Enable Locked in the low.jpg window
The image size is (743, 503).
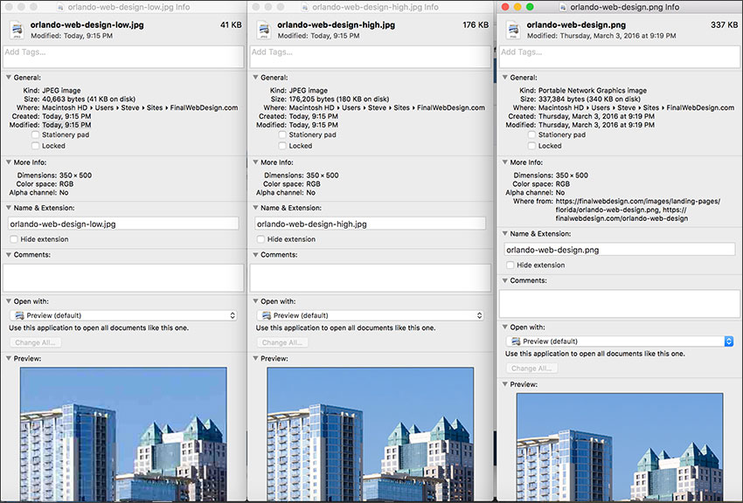[36, 146]
